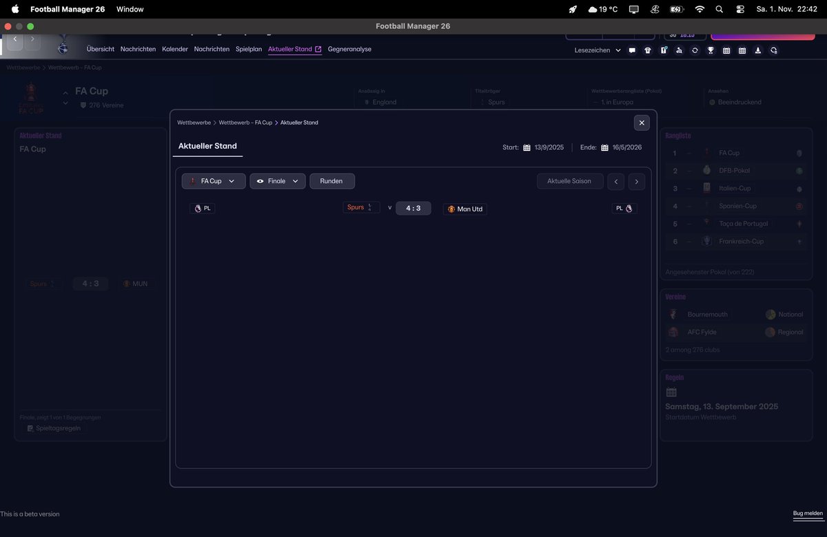This screenshot has width=827, height=537.
Task: Open the transfers circular arrows bookmark
Action: tap(695, 50)
